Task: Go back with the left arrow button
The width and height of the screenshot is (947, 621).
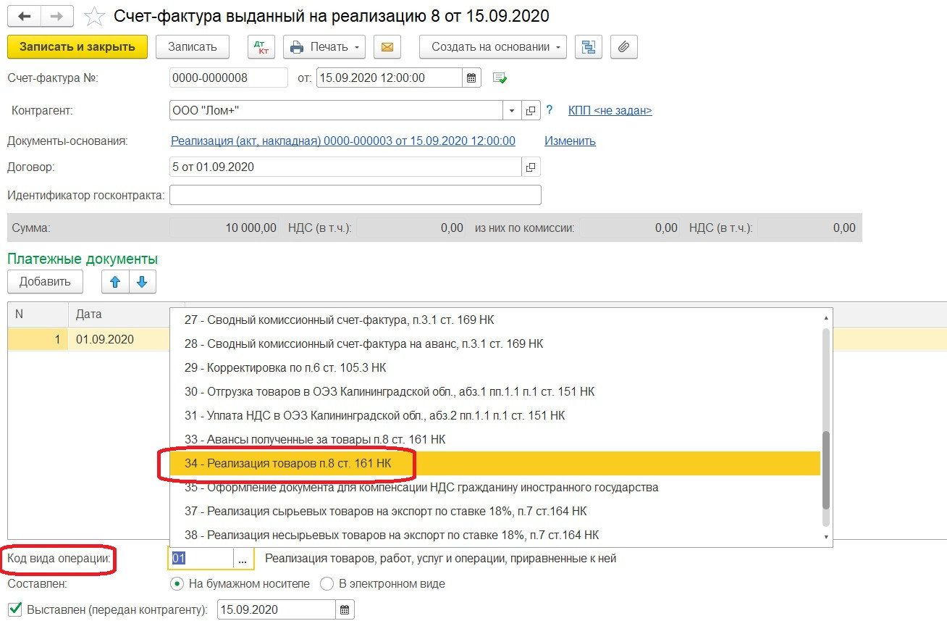Action: pos(23,17)
